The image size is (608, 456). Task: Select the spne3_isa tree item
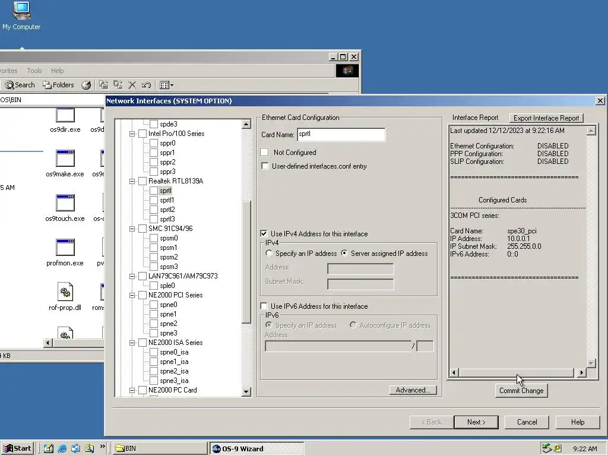174,381
